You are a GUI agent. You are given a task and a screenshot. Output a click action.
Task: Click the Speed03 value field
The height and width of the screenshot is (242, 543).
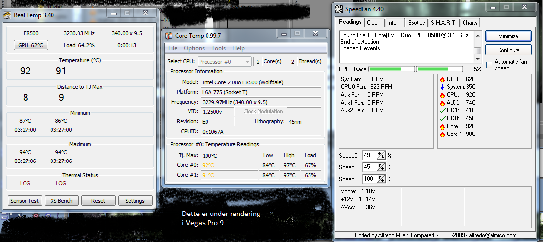point(369,179)
